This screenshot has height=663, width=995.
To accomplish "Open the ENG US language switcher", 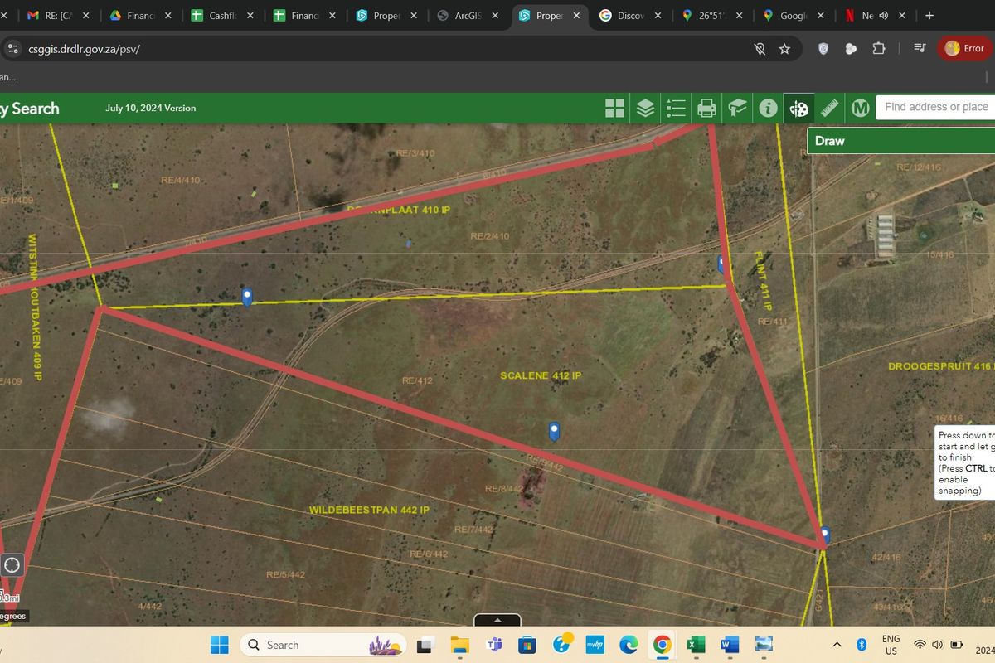I will point(891,644).
